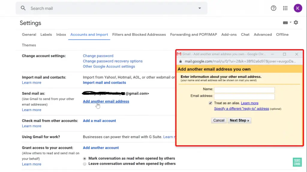This screenshot has width=307, height=172.
Task: Click Add another email address link
Action: pos(106,102)
